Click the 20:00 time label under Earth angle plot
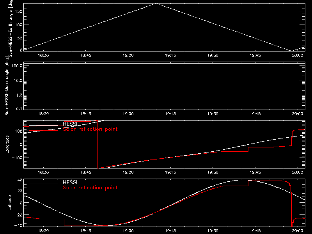This screenshot has width=312, height=234. (x=298, y=55)
